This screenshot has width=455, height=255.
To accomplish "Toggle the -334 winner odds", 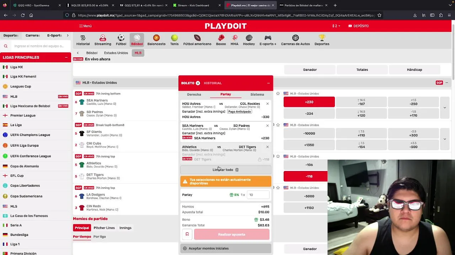I will (309, 114).
